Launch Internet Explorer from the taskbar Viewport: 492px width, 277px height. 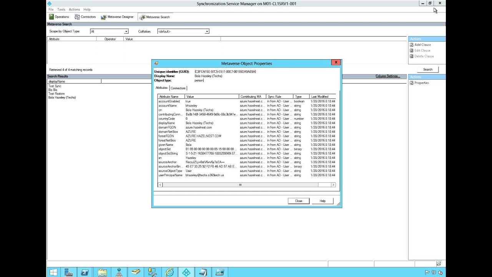click(x=170, y=272)
